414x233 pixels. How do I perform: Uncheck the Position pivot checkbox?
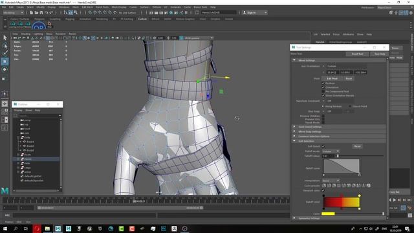(323, 83)
